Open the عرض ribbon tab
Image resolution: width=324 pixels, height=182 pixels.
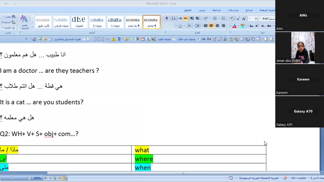pos(202,10)
